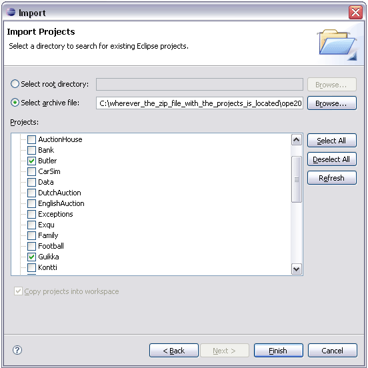
Task: Click the Projects list scrollbar thumb
Action: [x=297, y=179]
